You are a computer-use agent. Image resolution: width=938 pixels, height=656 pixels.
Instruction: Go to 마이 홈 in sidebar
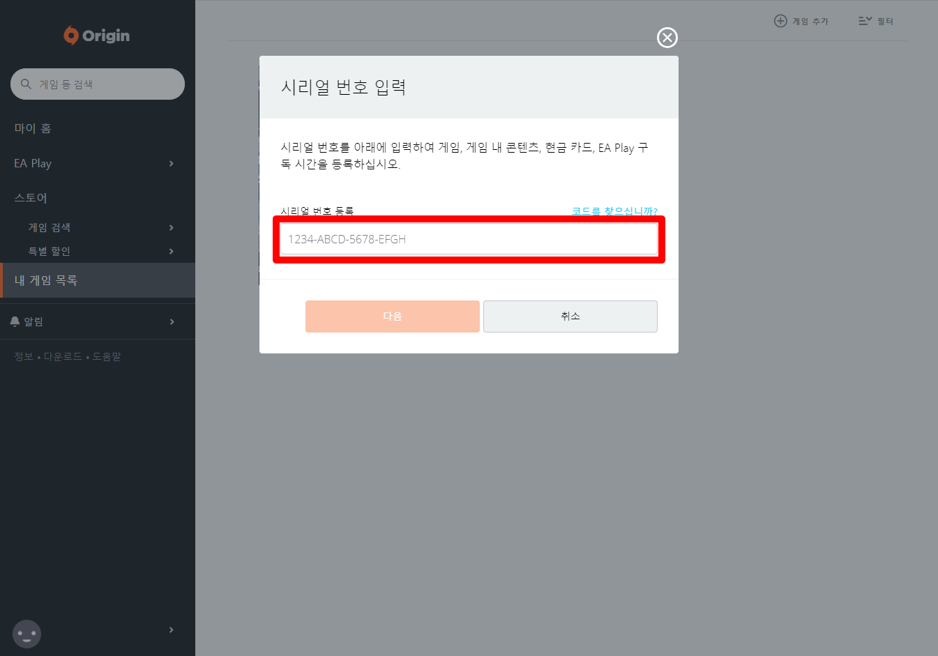pos(33,128)
